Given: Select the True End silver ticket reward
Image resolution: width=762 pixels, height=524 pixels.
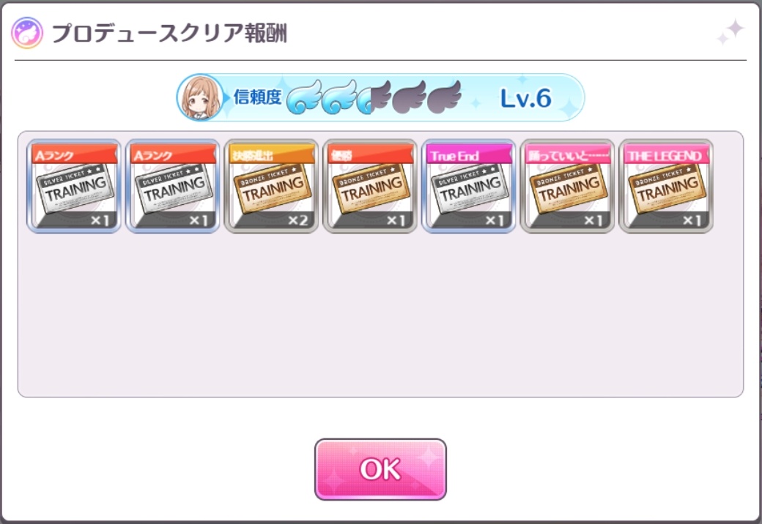Looking at the screenshot, I should pyautogui.click(x=468, y=187).
